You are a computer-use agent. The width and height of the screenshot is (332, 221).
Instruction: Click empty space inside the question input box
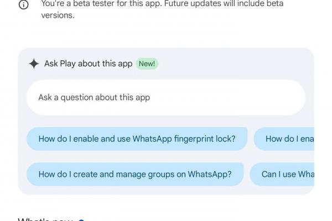[x=227, y=97]
